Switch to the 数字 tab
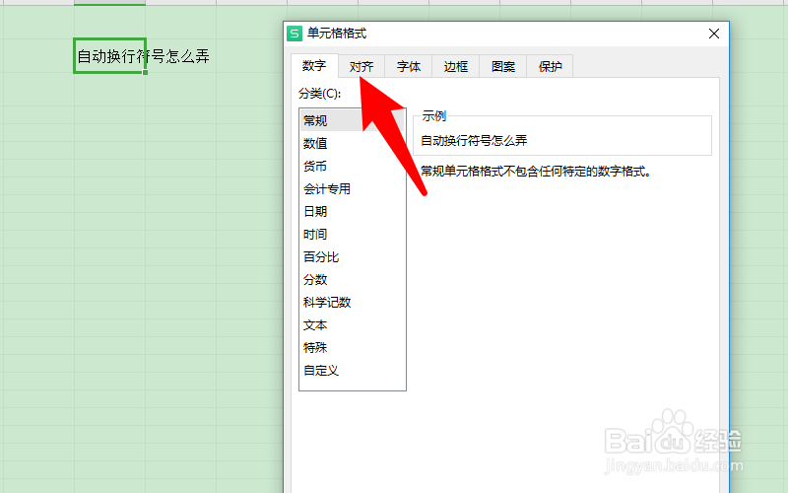The width and height of the screenshot is (788, 493). 314,66
